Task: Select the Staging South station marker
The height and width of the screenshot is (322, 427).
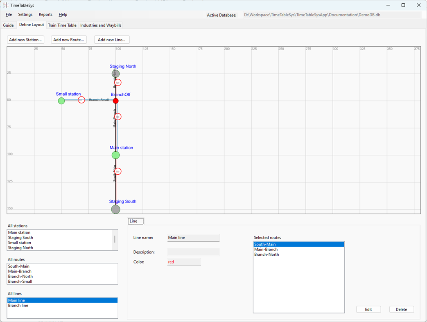Action: tap(115, 209)
